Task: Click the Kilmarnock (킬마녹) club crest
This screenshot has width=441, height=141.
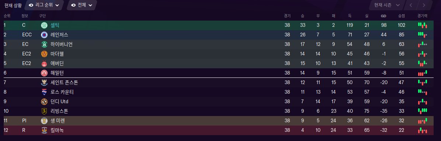Action: point(45,130)
